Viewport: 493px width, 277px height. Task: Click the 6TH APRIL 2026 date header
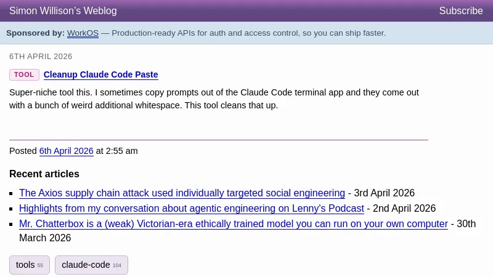click(x=41, y=57)
